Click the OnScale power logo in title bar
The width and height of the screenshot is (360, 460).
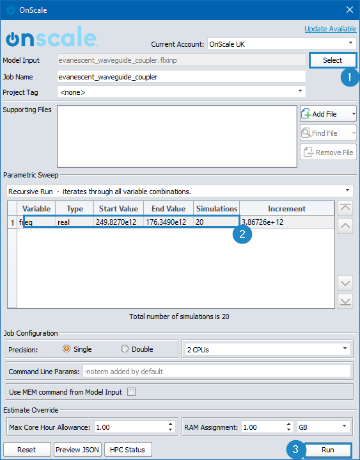[x=10, y=10]
